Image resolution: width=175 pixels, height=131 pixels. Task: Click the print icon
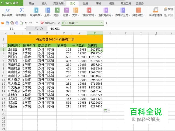(x=17, y=23)
